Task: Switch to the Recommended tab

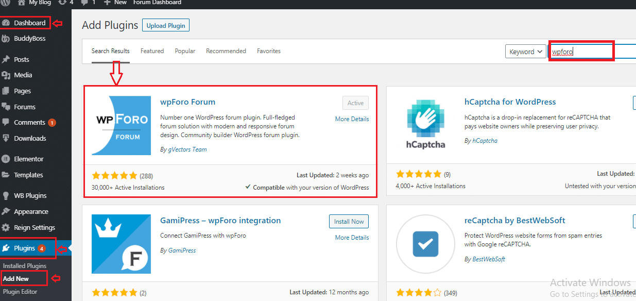Action: (x=226, y=51)
